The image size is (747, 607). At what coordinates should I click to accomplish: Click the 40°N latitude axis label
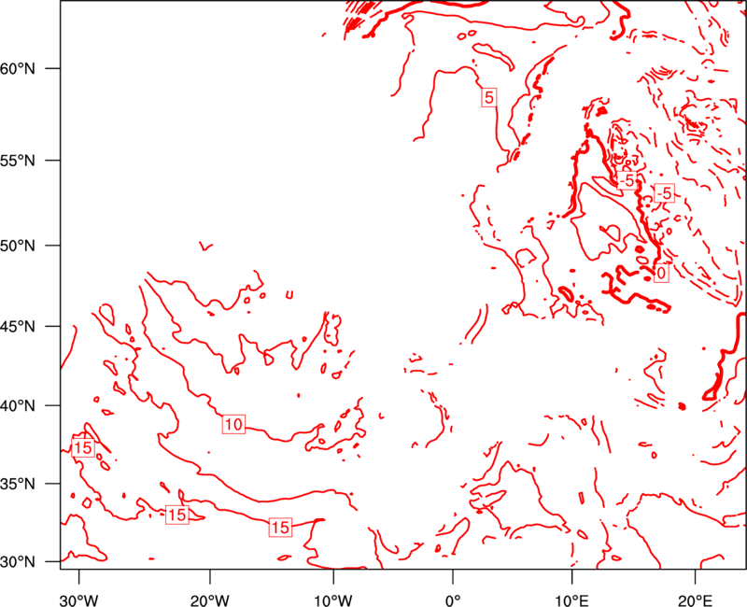18,406
